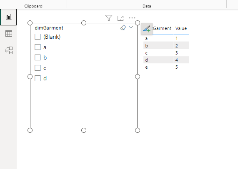The height and width of the screenshot is (169, 238).
Task: Click the dimGarment slicer title
Action: tap(49, 28)
